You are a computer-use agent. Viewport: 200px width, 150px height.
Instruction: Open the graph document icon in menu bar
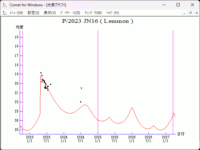[x=5, y=13]
